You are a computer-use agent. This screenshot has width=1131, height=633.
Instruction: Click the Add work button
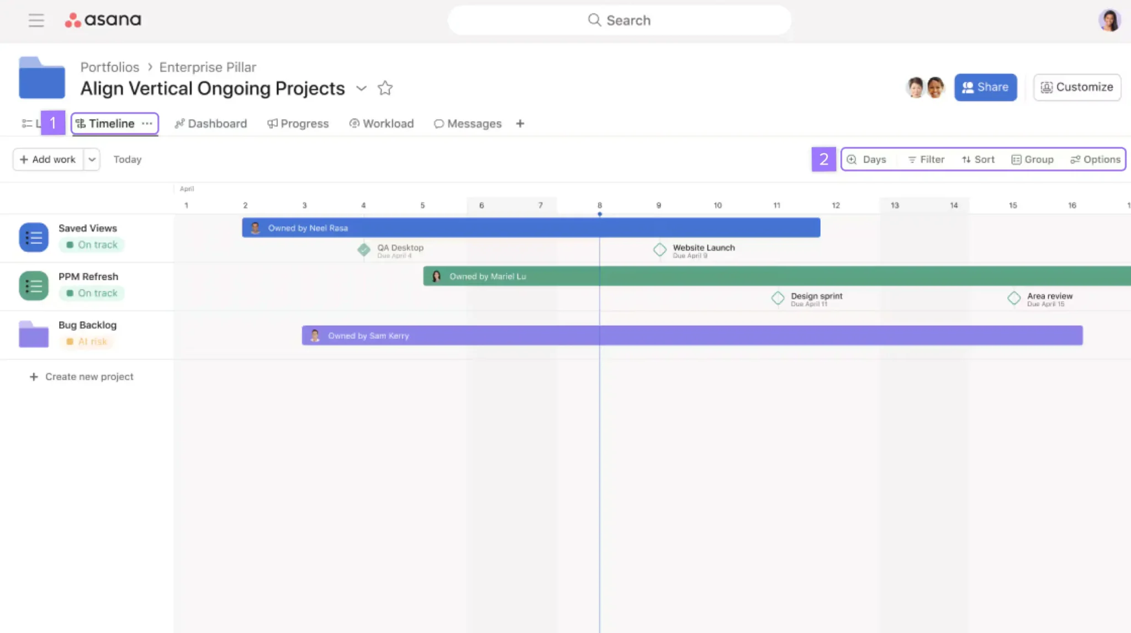point(47,159)
